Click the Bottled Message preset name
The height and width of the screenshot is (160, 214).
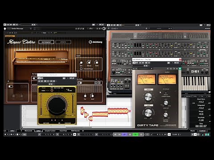pos(17,28)
